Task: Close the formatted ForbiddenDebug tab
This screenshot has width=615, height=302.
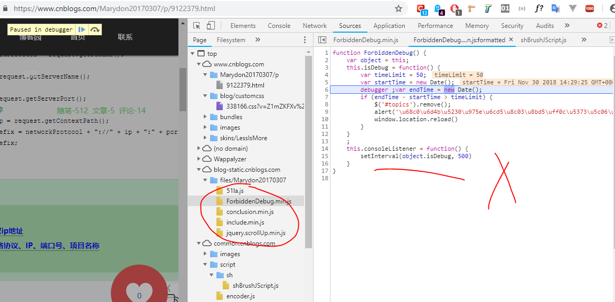Action: pos(510,40)
